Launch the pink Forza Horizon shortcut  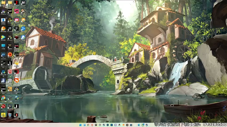click(16, 11)
